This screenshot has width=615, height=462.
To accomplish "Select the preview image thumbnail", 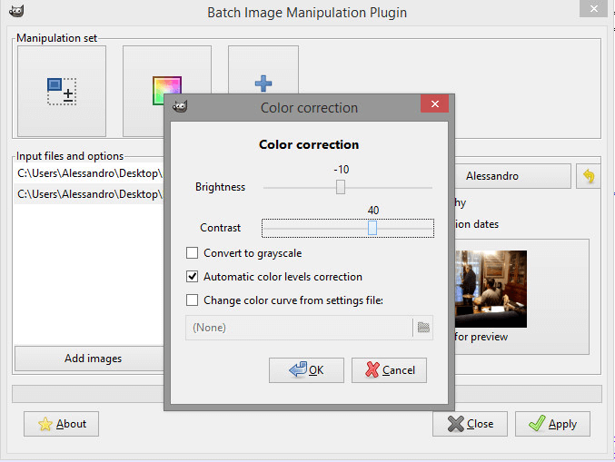I will 491,289.
